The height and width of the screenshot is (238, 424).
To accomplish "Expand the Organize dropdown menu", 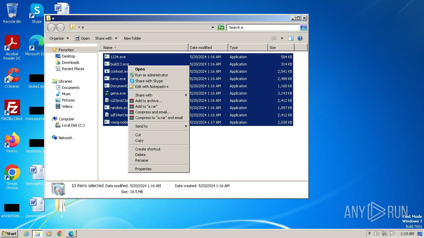I will click(x=59, y=38).
